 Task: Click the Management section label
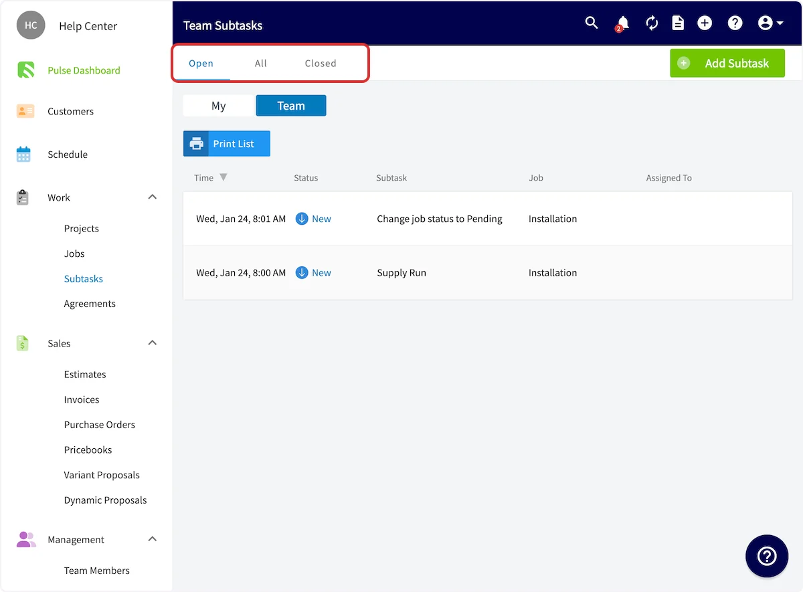76,540
